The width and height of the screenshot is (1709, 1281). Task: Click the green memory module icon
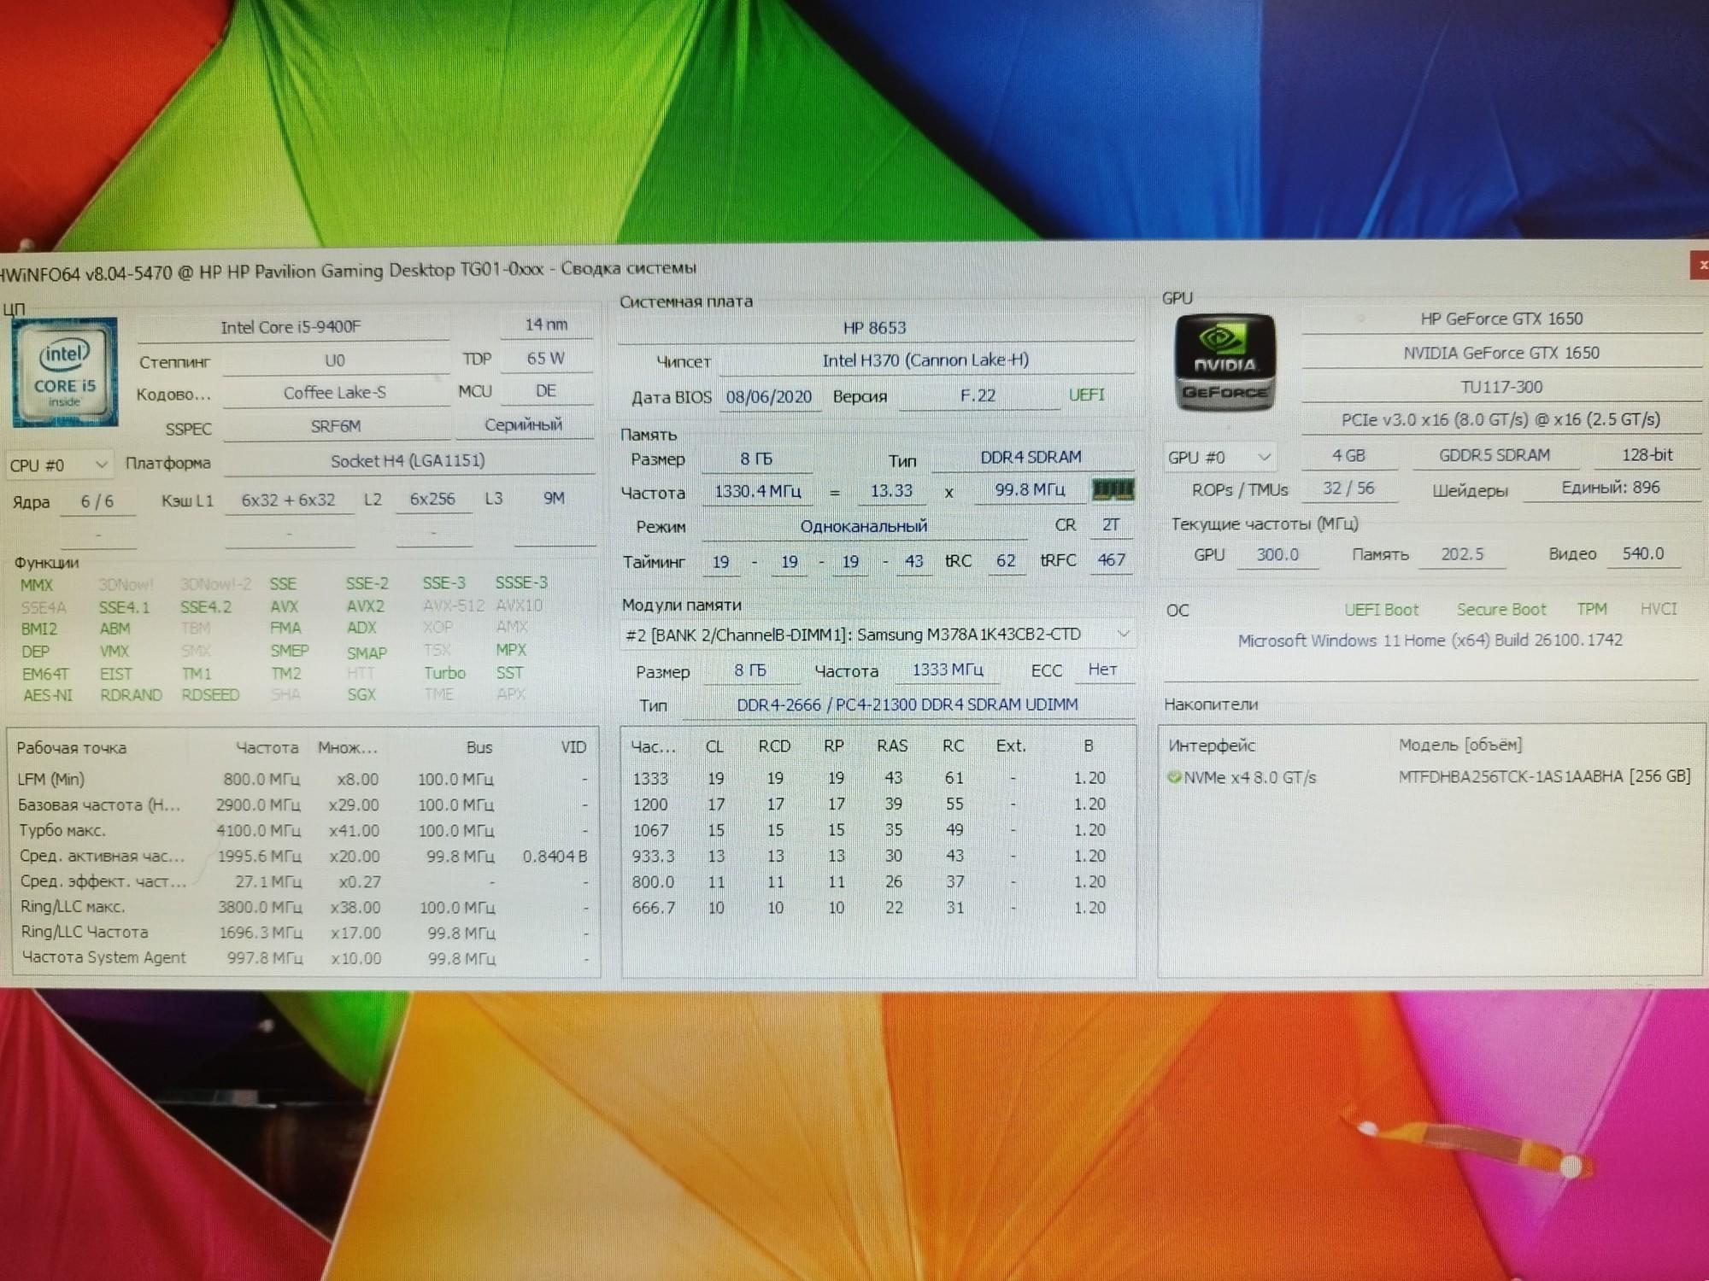click(x=1113, y=489)
